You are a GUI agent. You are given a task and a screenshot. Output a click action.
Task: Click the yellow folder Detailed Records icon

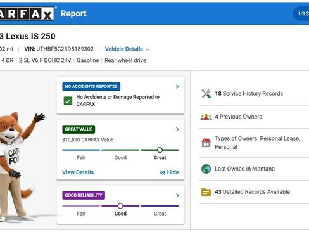pyautogui.click(x=206, y=192)
